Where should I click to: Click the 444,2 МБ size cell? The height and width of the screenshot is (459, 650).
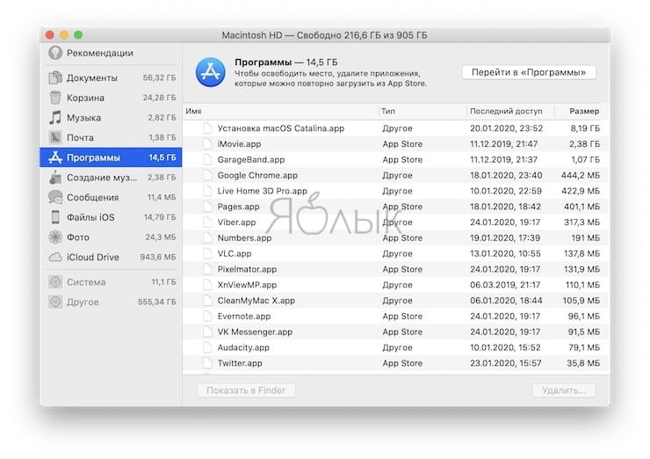[x=581, y=175]
